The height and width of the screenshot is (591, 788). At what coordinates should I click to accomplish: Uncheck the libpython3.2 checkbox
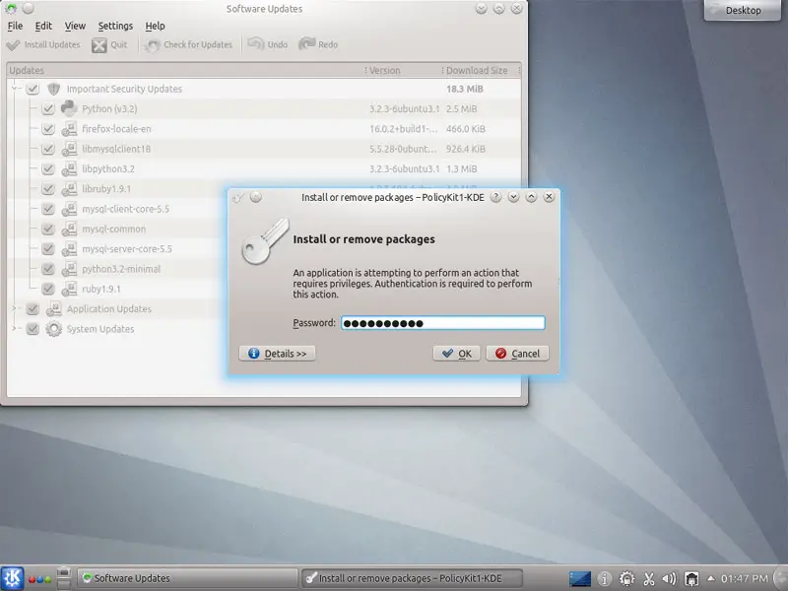pos(47,169)
